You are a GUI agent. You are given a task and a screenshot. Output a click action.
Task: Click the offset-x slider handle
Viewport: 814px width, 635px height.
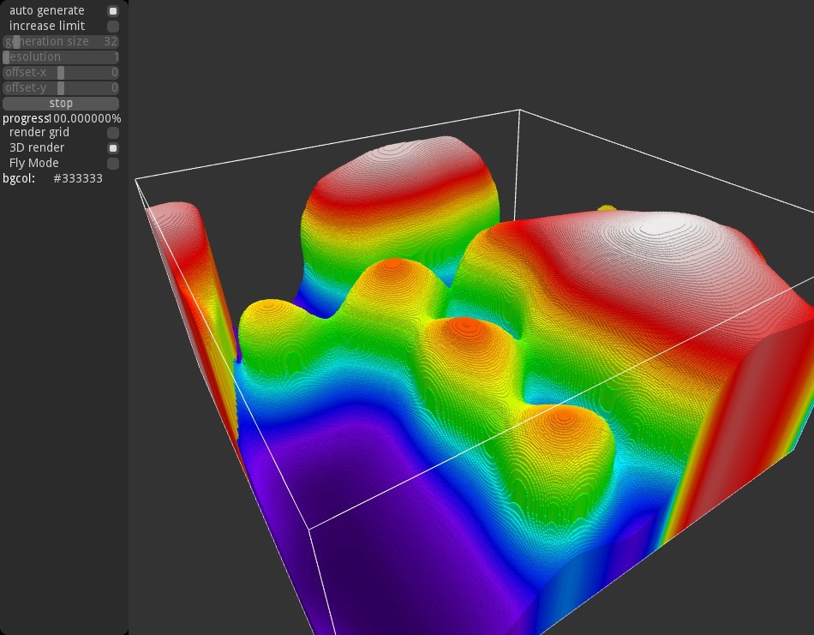(x=61, y=73)
